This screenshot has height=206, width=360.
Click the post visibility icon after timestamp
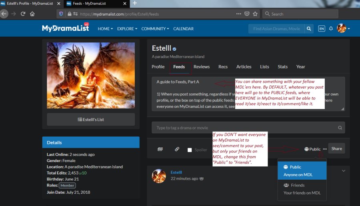tap(202, 179)
